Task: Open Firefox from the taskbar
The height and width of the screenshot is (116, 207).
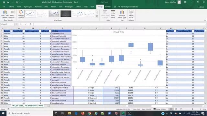Action: (x=83, y=113)
